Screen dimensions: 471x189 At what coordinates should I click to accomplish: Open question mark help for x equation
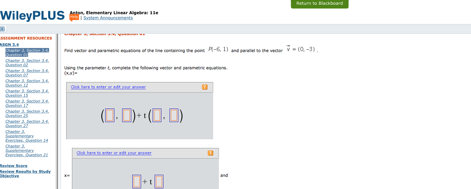(210, 153)
